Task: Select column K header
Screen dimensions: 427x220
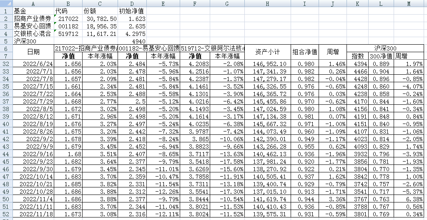Action: [x=357, y=3]
